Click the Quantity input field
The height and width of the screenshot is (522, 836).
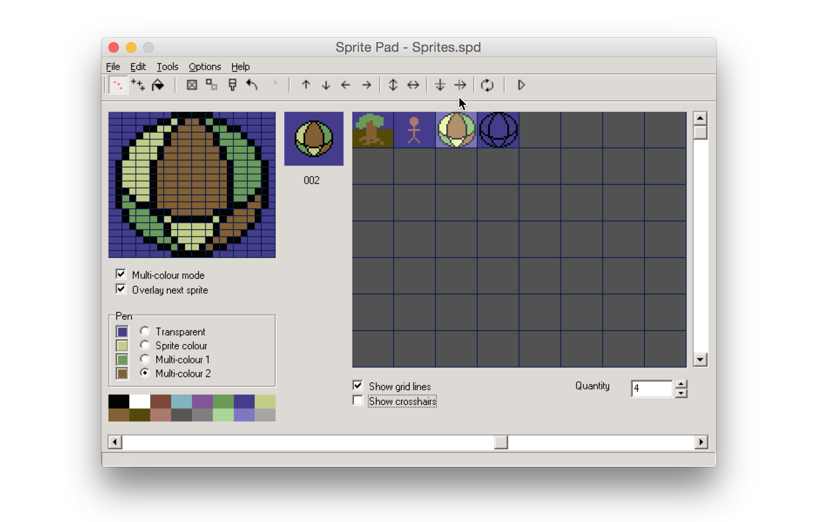[x=653, y=387]
